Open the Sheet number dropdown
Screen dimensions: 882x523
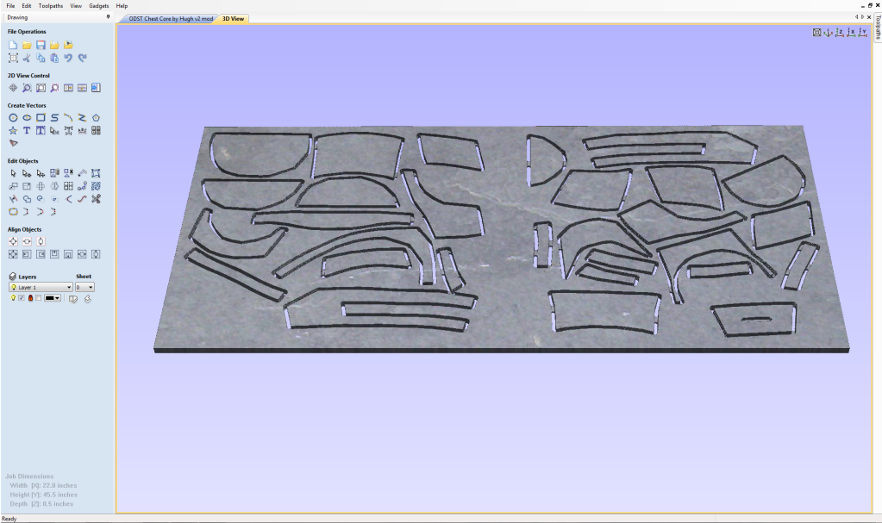coord(85,288)
